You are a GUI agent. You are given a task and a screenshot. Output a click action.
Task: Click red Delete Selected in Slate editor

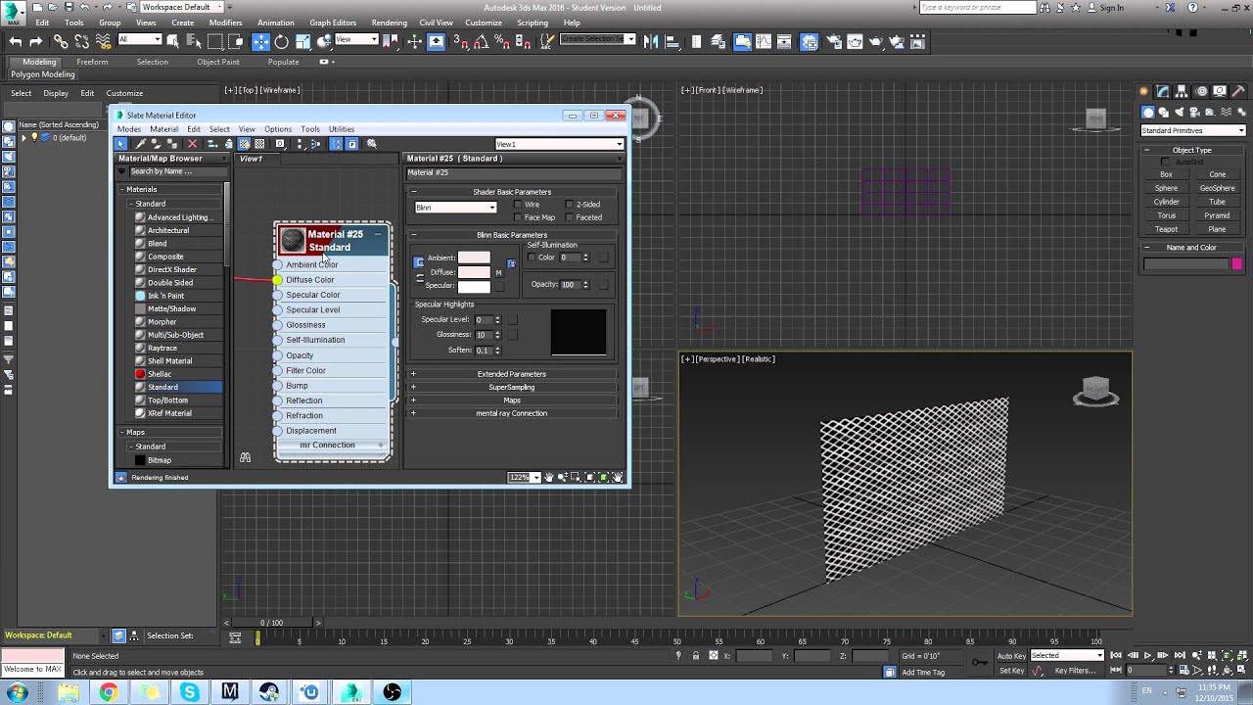click(x=192, y=144)
